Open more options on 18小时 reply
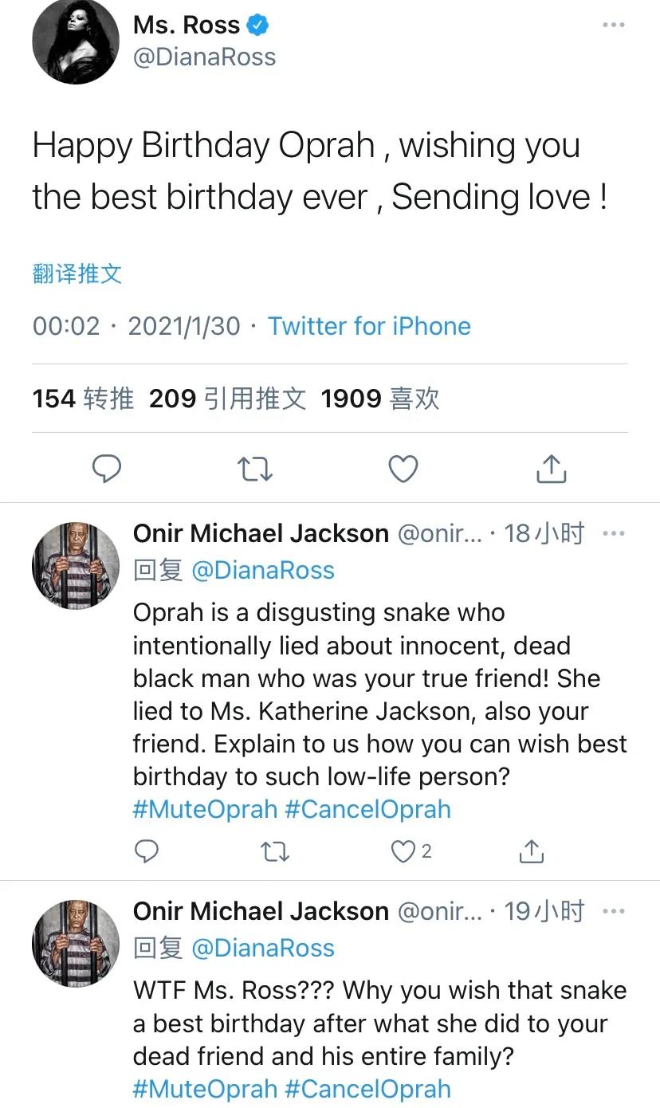The image size is (660, 1108). click(613, 533)
